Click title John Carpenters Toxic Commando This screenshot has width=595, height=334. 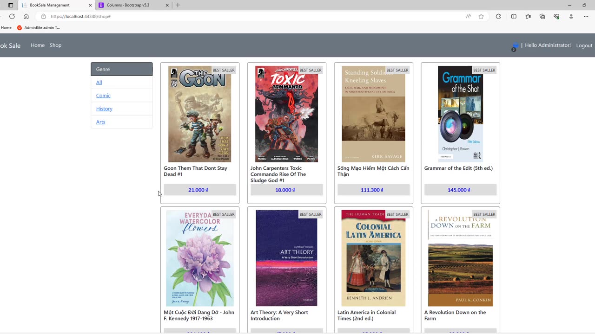point(278,174)
